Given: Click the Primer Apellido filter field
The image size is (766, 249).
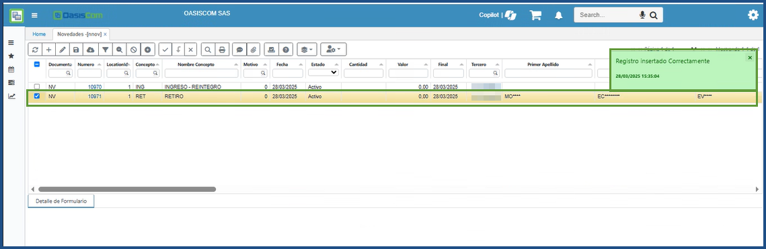Looking at the screenshot, I should click(548, 73).
